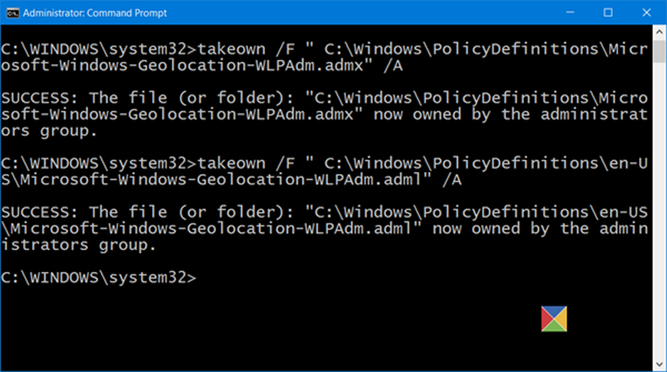Image resolution: width=667 pixels, height=372 pixels.
Task: Open the Command Prompt system menu icon
Action: click(10, 13)
